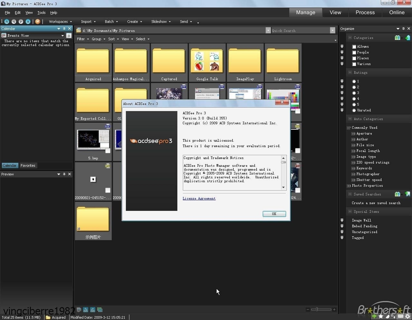Click the new category icon in Categories
The width and height of the screenshot is (412, 320).
coord(407,38)
